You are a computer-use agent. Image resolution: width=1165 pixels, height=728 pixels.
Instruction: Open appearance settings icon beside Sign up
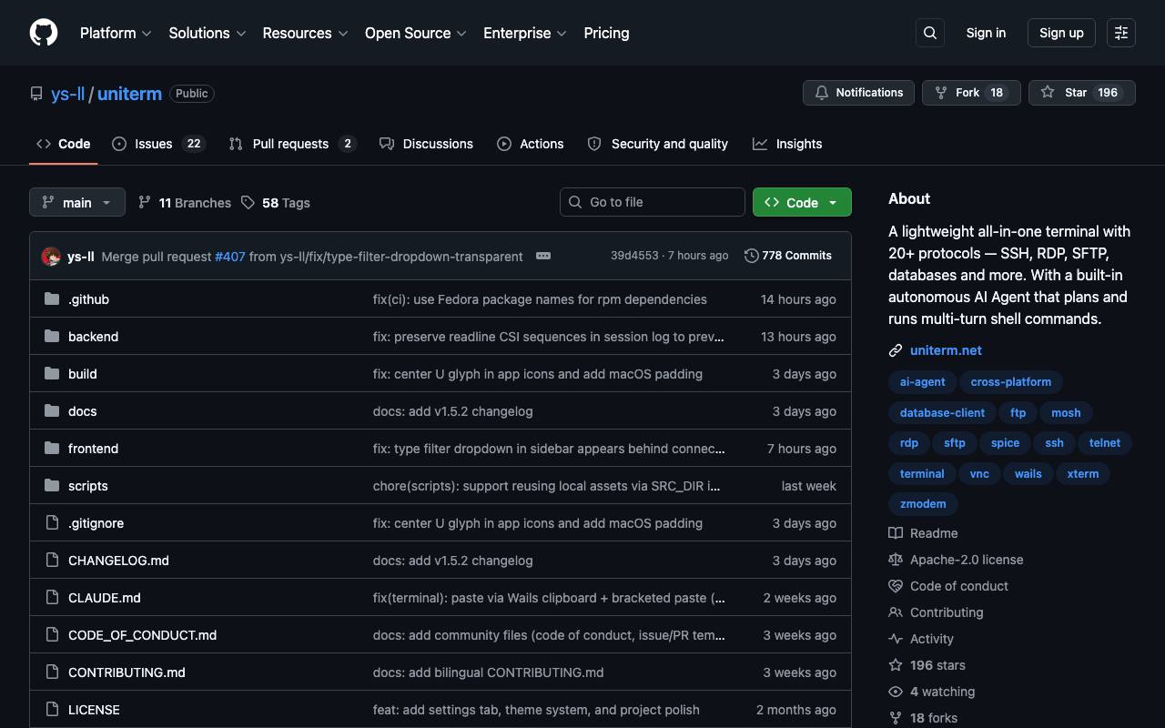1121,33
